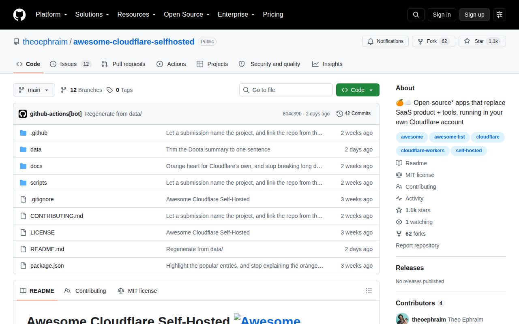Click the Report repository link
519x324 pixels.
click(x=417, y=245)
